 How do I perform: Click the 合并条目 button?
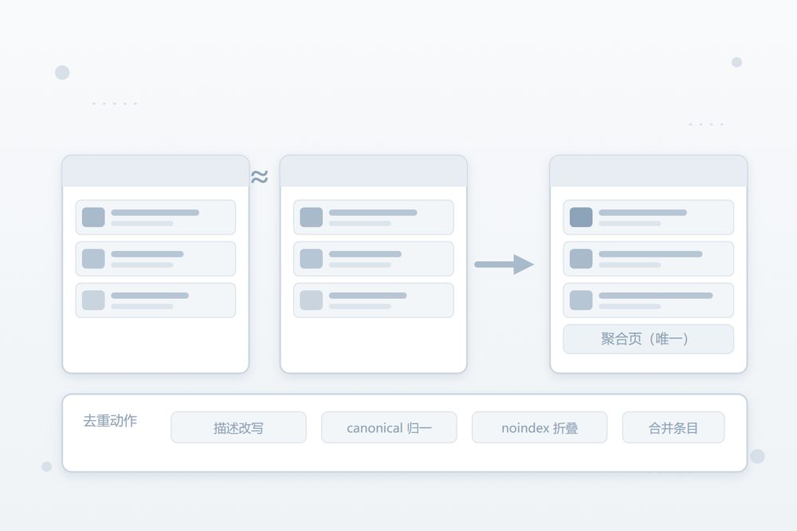pyautogui.click(x=673, y=427)
